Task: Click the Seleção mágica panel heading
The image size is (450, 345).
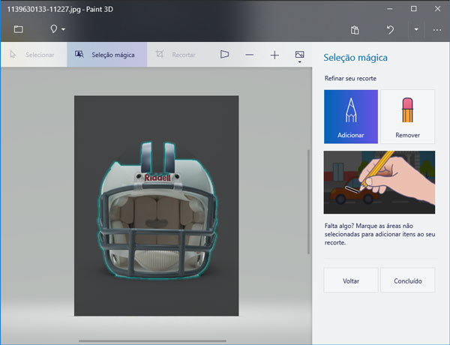Action: (x=355, y=58)
